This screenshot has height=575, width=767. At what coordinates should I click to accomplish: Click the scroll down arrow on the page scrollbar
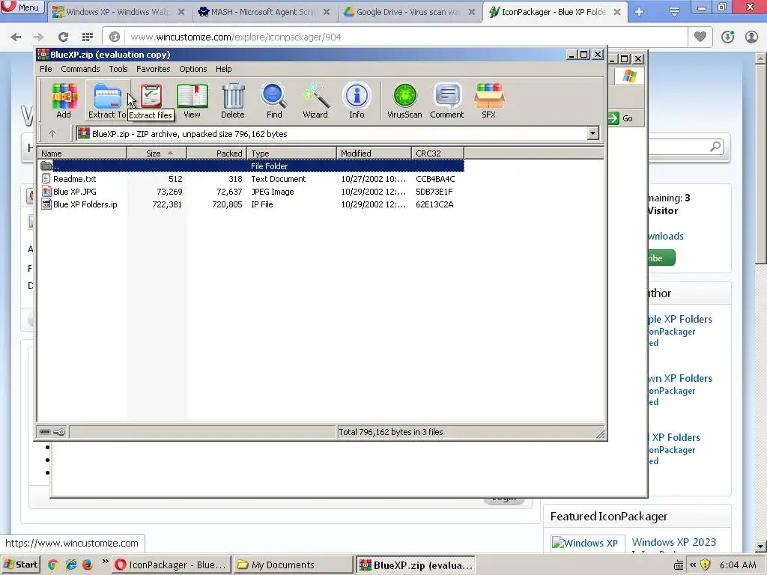coord(760,546)
